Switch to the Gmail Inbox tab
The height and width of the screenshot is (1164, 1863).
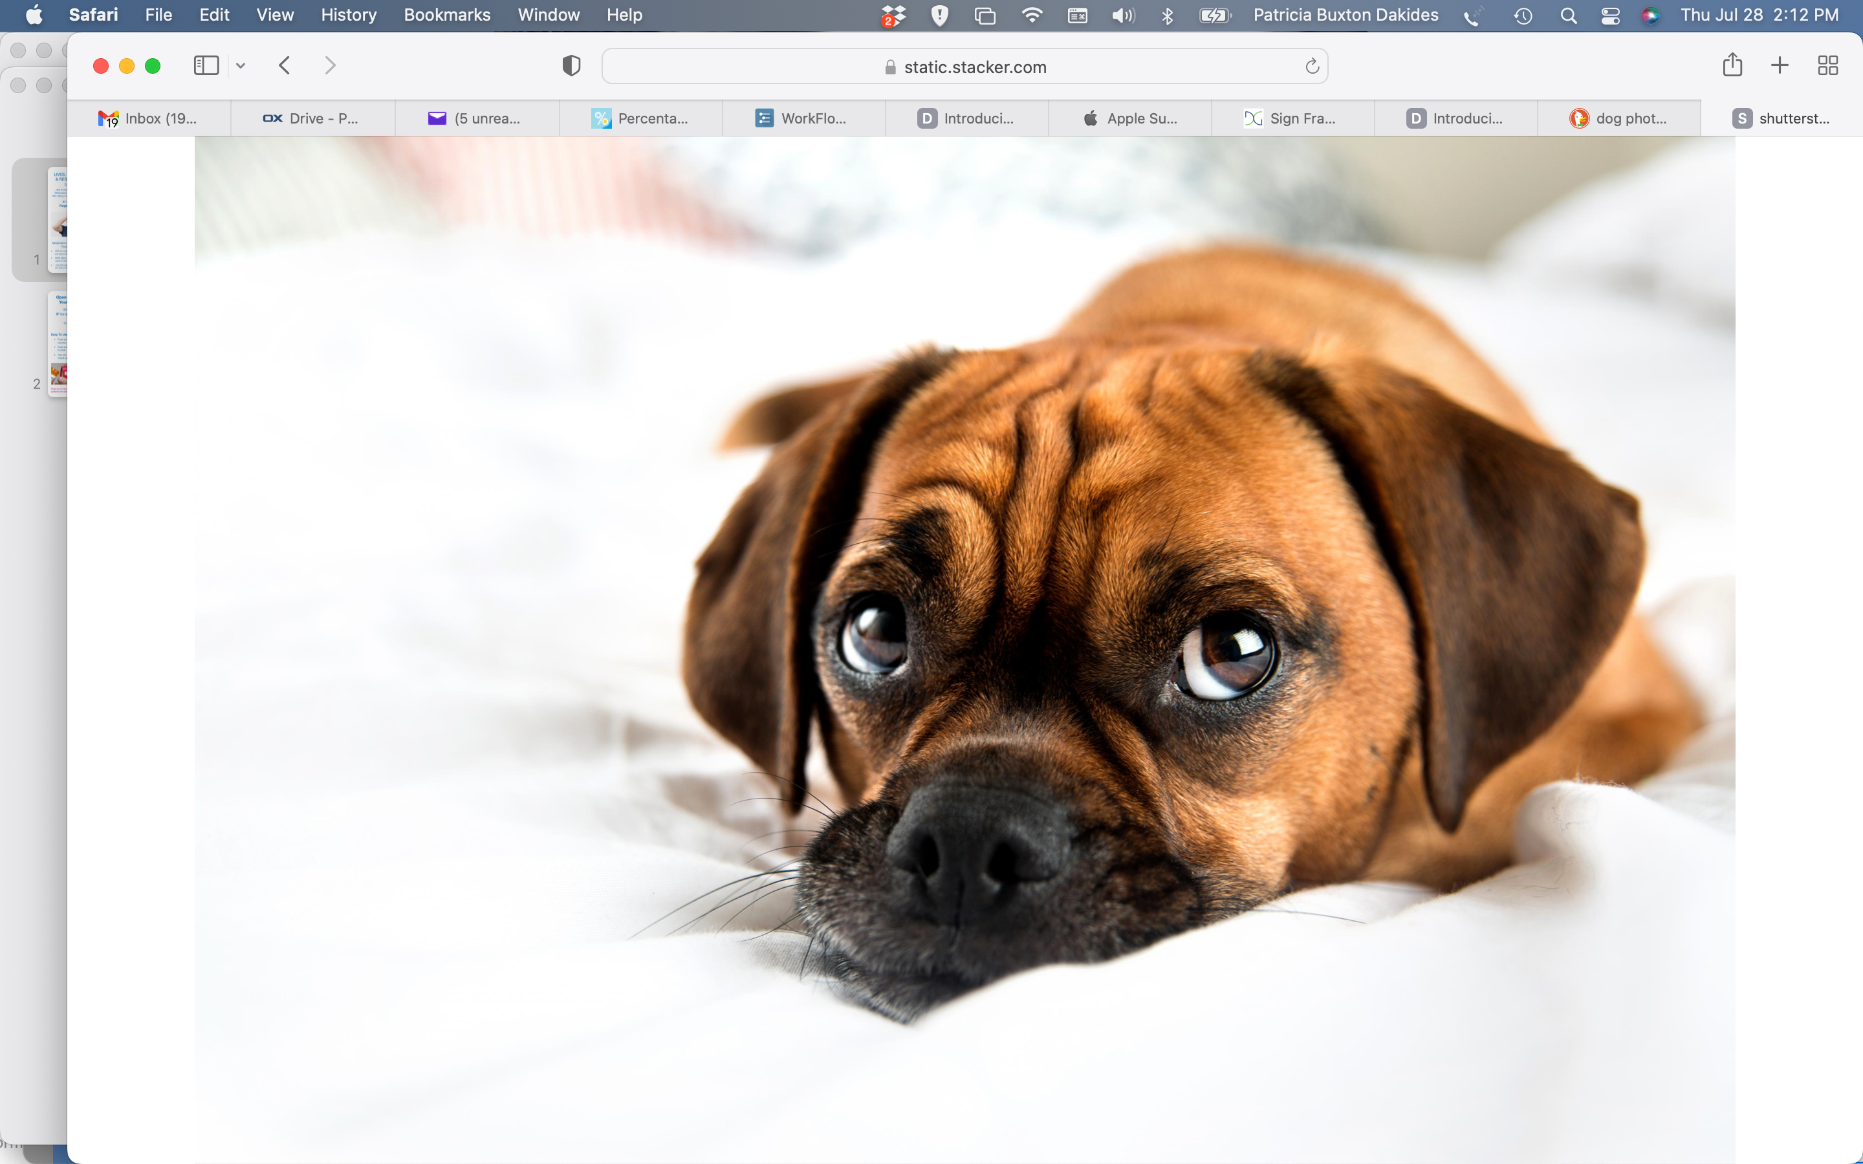click(149, 118)
